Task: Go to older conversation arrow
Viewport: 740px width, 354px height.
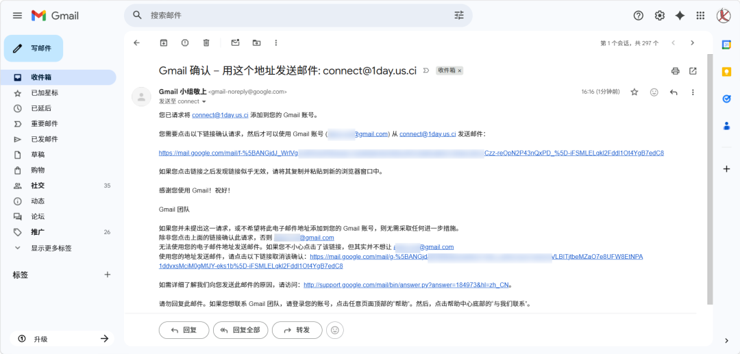Action: pos(692,43)
